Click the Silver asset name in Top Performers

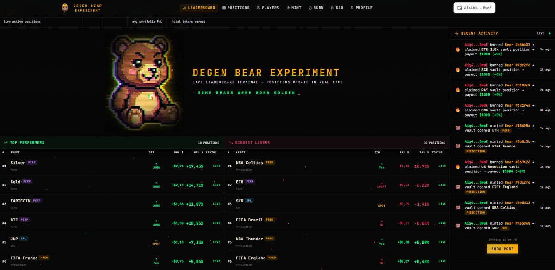18,163
